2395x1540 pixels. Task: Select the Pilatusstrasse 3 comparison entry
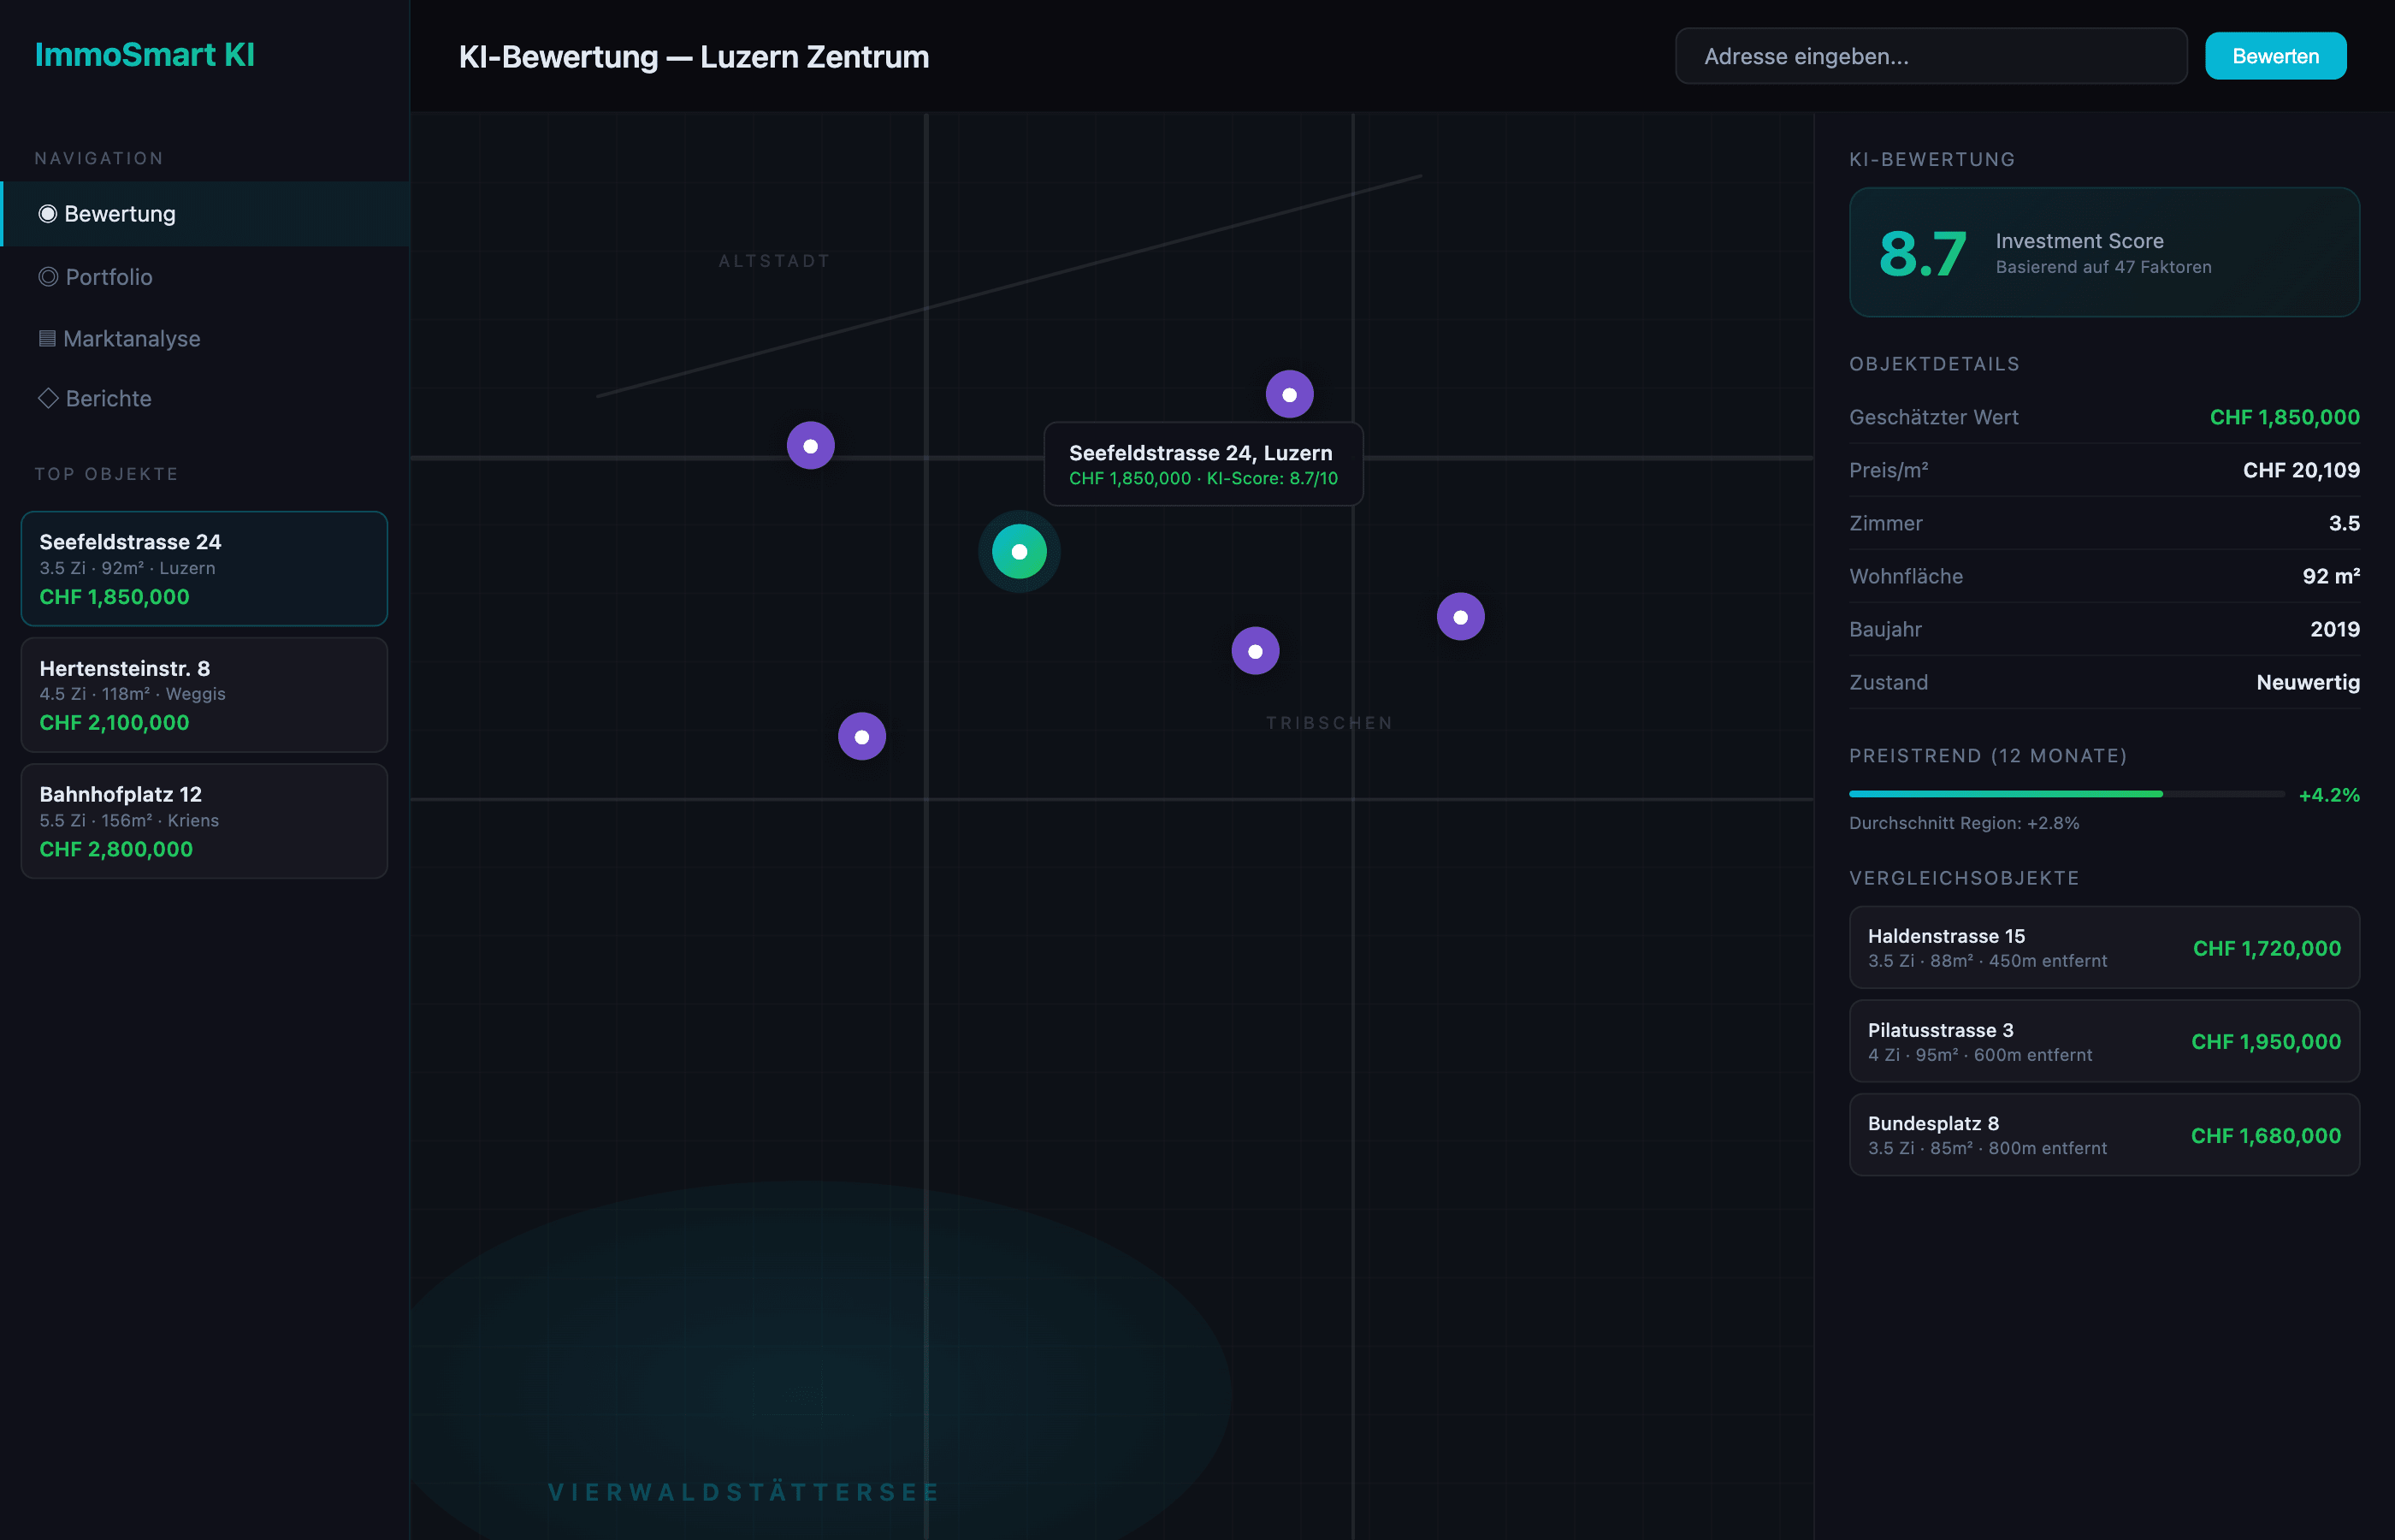pos(2103,1042)
